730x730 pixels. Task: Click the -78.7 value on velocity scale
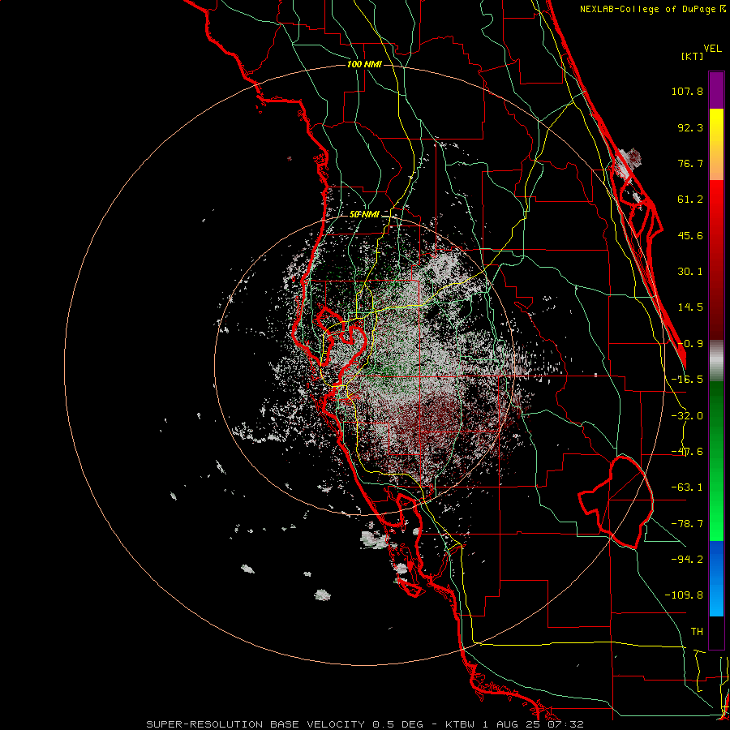687,524
